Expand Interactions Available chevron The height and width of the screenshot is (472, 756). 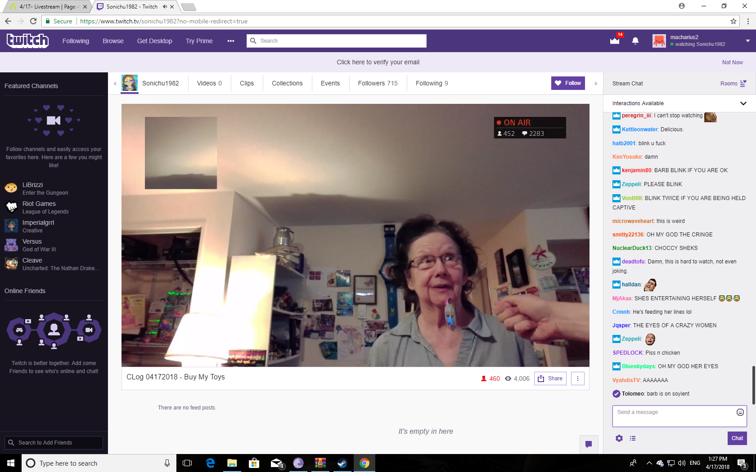tap(743, 103)
